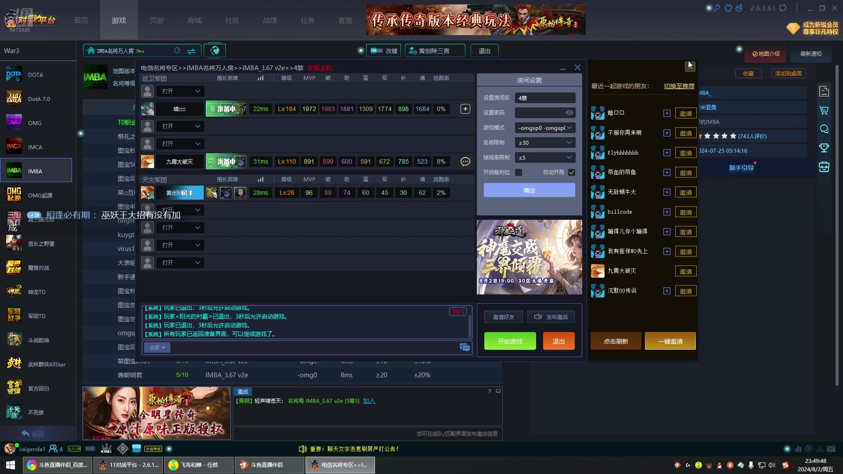Click the KING crown icon in status bar
Screen dimensions: 843x474
[x=106, y=449]
